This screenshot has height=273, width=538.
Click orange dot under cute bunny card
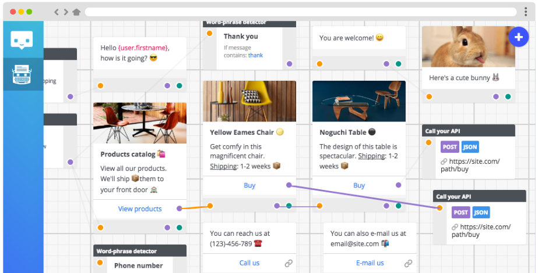429,96
